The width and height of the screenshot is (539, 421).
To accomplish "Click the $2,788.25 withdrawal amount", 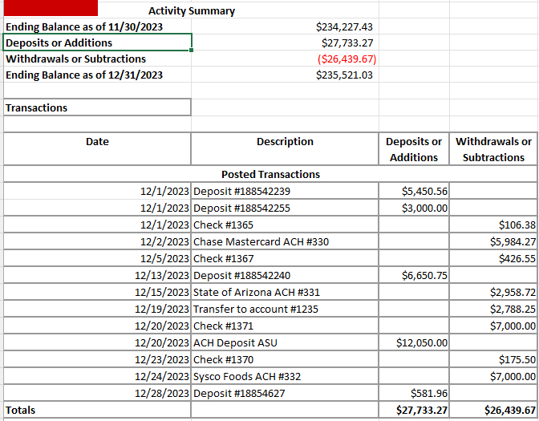I will point(493,309).
